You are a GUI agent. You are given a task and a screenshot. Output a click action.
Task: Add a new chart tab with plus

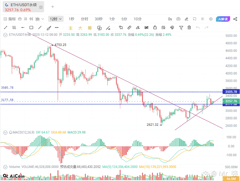click(52, 7)
